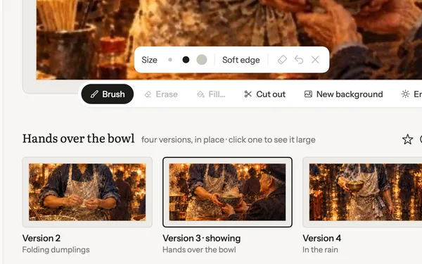
Task: Pick the medium black brush size dot
Action: tap(186, 60)
